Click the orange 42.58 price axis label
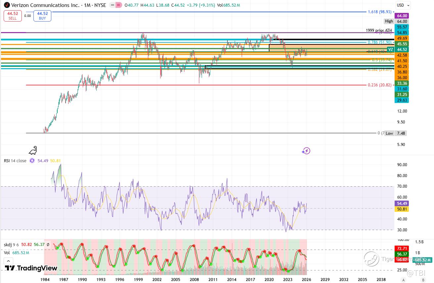 click(402, 55)
